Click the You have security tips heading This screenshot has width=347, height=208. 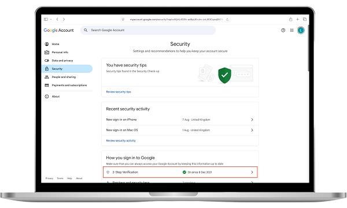pos(126,65)
